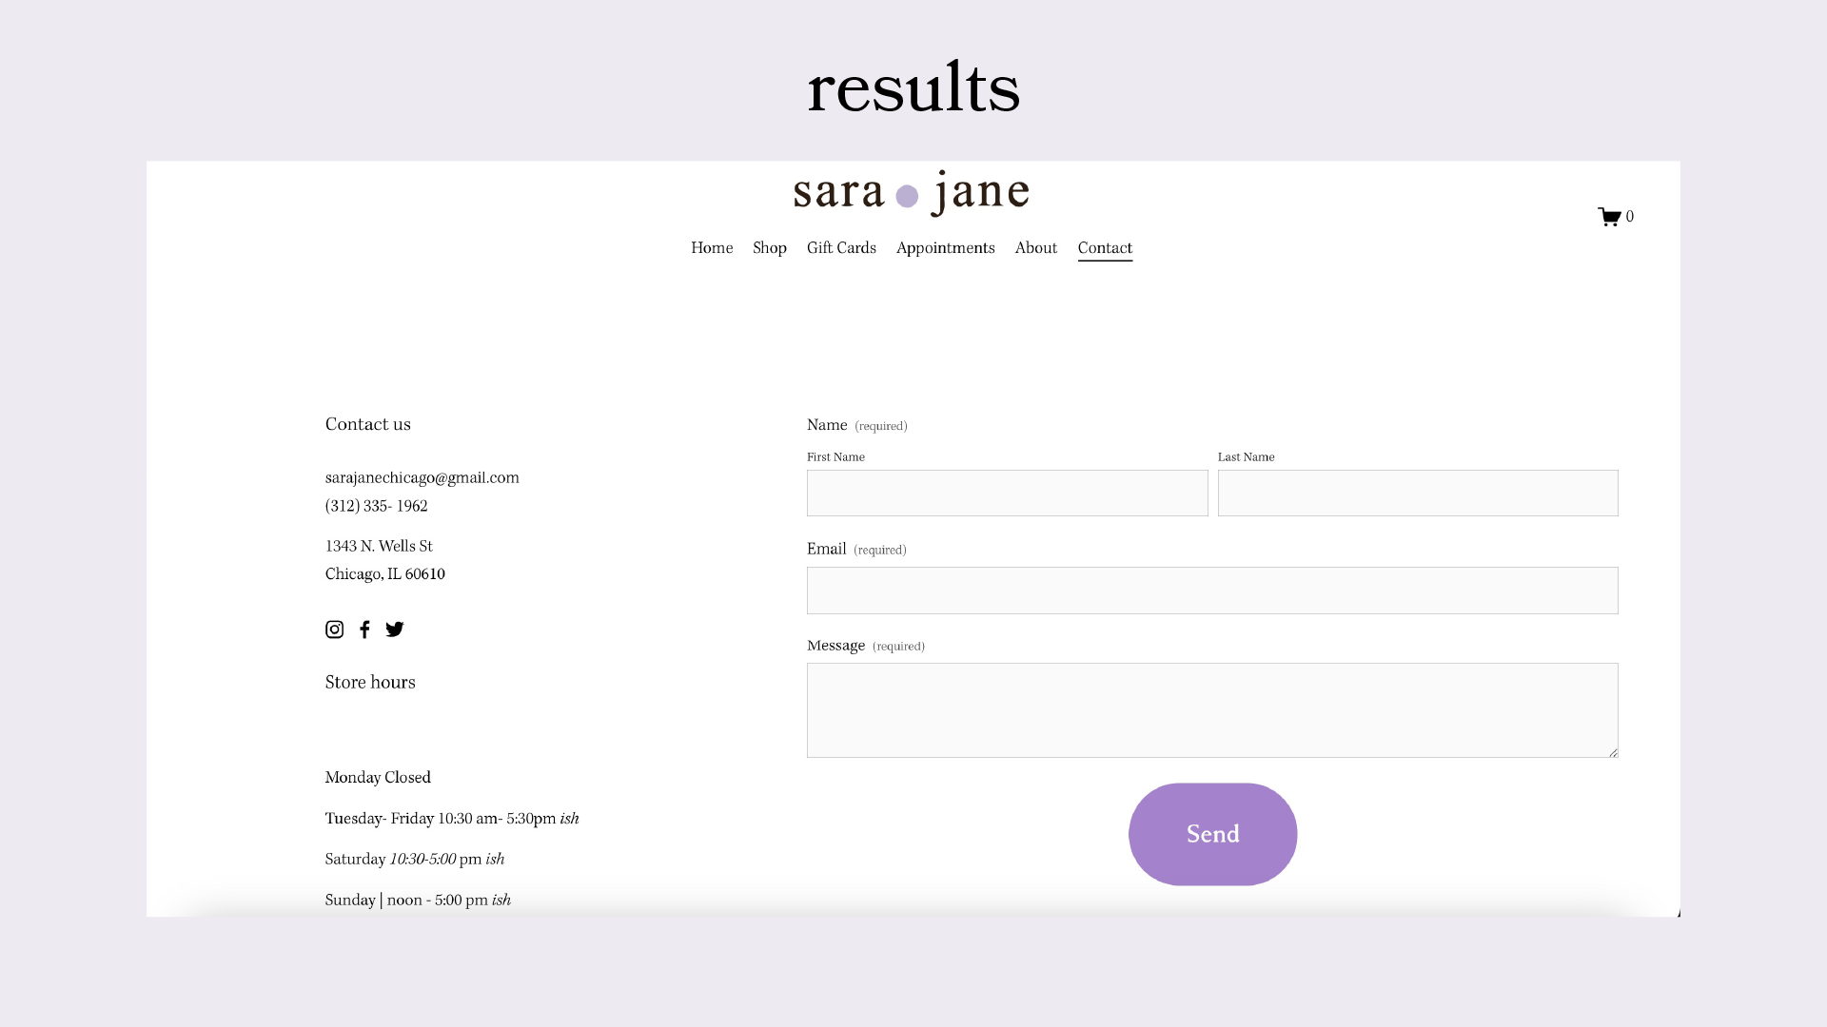Click into the Email input field
This screenshot has width=1827, height=1027.
(1212, 591)
